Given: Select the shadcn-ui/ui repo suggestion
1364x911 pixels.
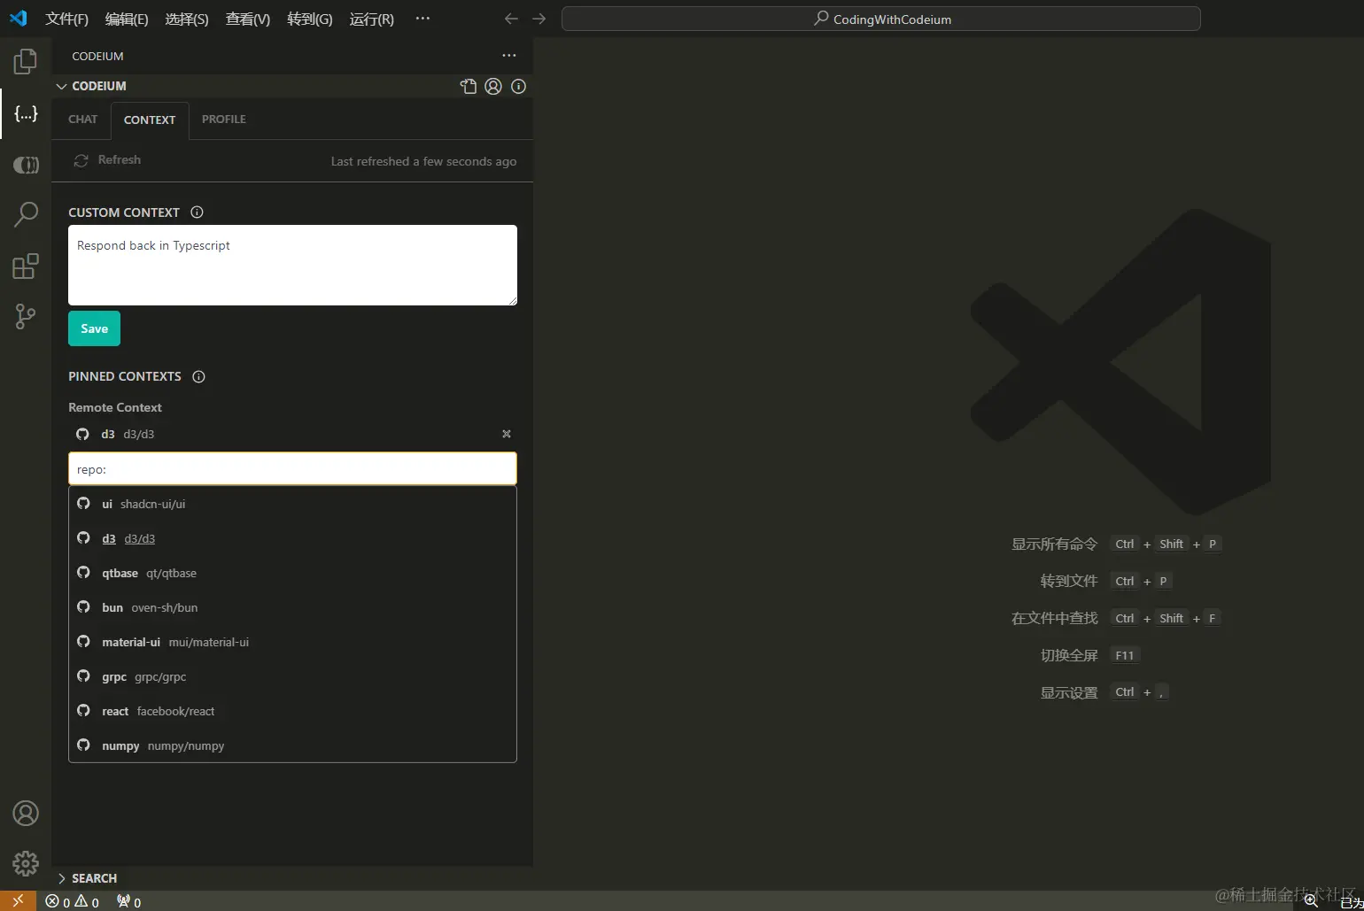Looking at the screenshot, I should click(x=292, y=504).
